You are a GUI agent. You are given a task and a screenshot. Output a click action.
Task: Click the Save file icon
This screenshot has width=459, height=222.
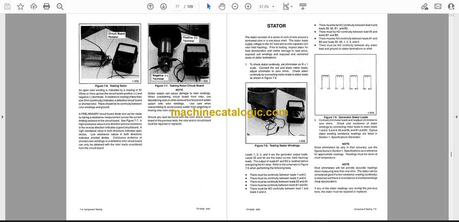point(7,7)
